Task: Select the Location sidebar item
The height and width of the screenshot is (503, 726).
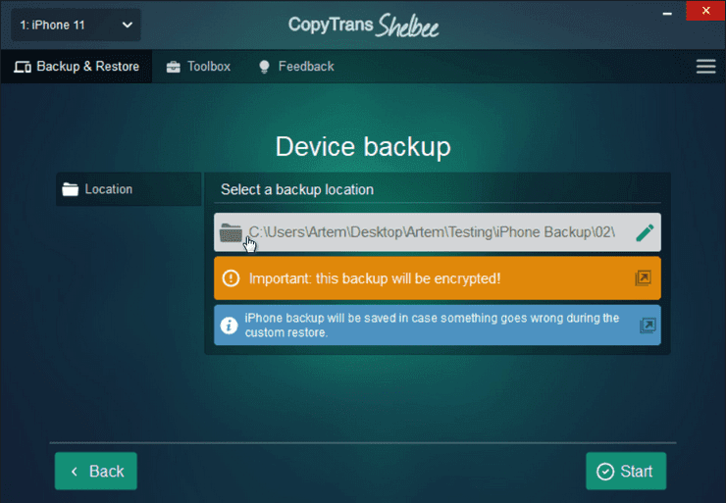Action: (x=129, y=189)
